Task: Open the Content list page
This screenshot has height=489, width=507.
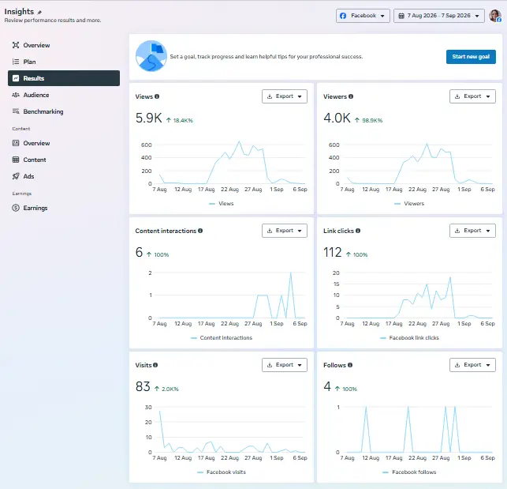Action: click(x=64, y=160)
